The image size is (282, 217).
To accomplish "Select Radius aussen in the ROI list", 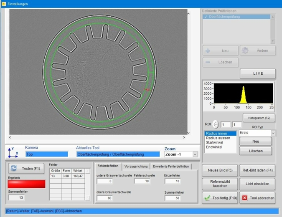I will click(x=218, y=138).
